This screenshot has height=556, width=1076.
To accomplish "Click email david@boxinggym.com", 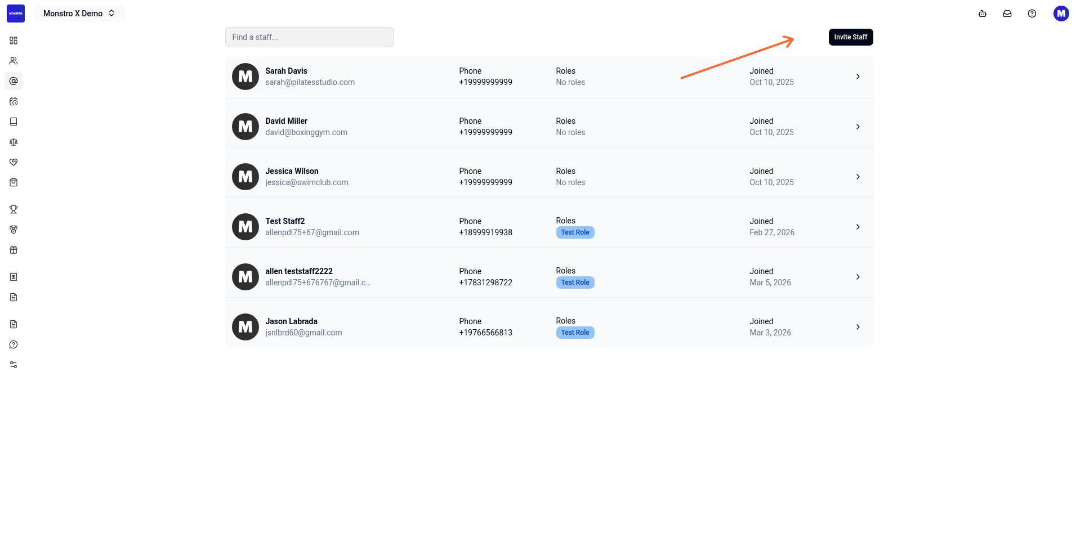I will tap(306, 132).
